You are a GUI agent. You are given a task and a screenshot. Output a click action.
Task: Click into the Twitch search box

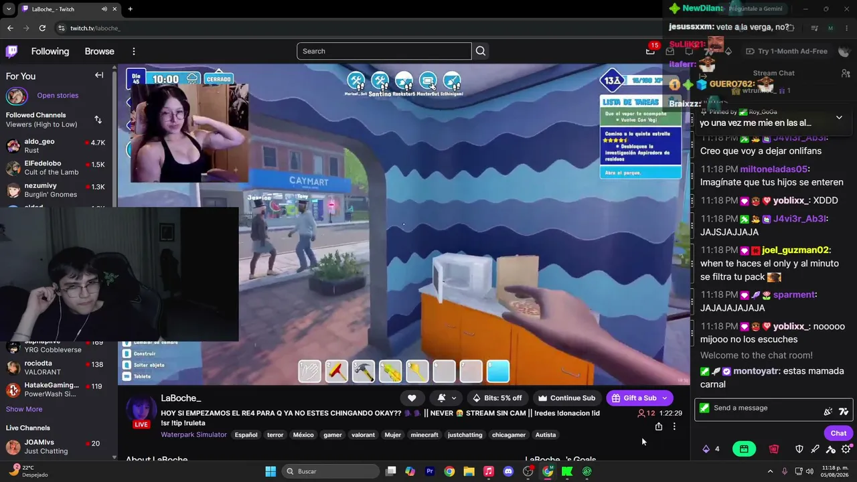coord(384,51)
